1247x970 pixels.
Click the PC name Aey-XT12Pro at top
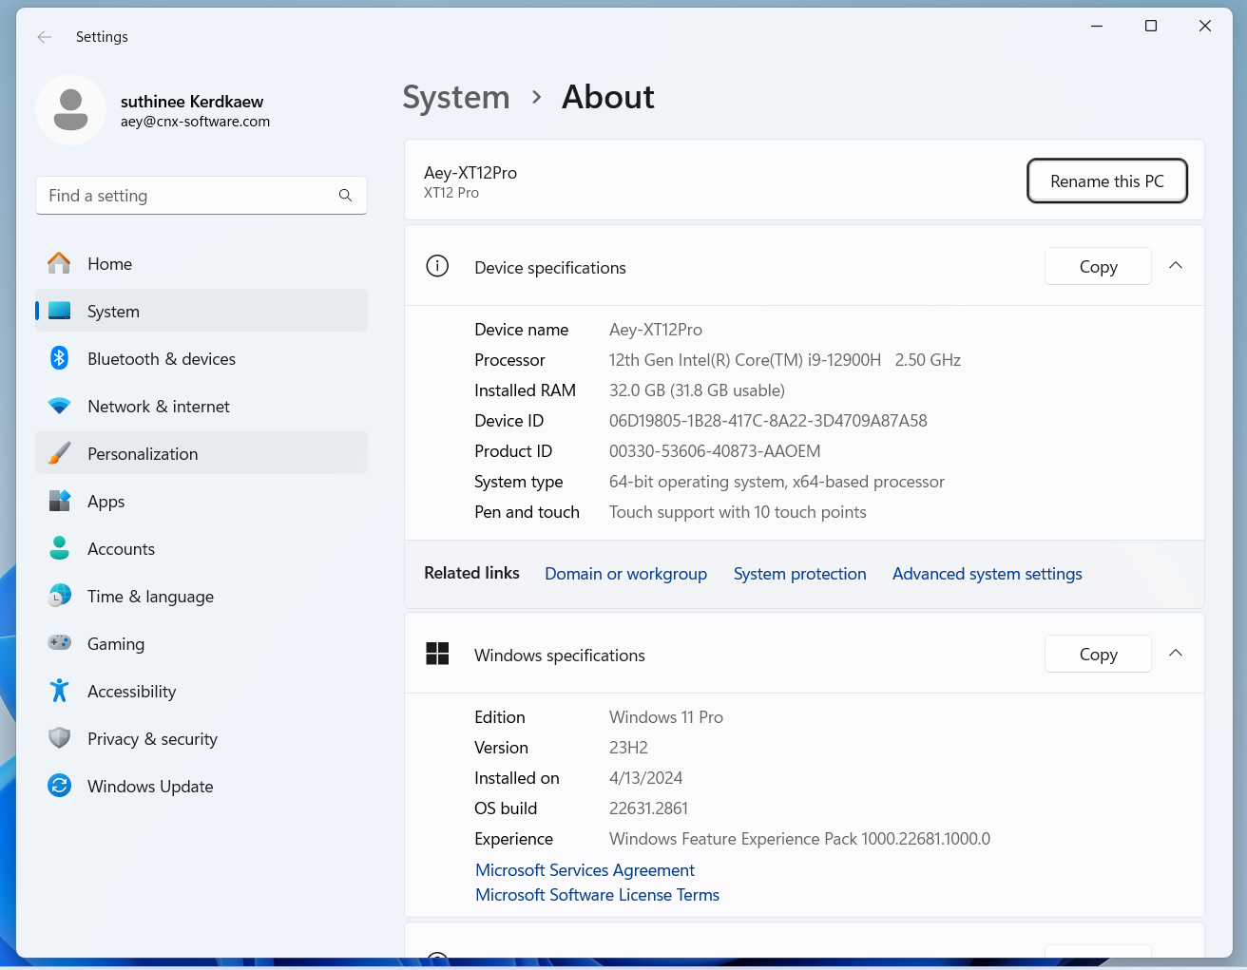470,173
